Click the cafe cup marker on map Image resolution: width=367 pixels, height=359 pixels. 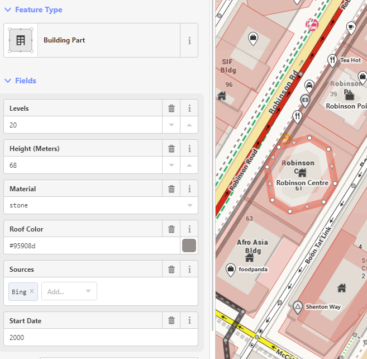click(x=351, y=27)
